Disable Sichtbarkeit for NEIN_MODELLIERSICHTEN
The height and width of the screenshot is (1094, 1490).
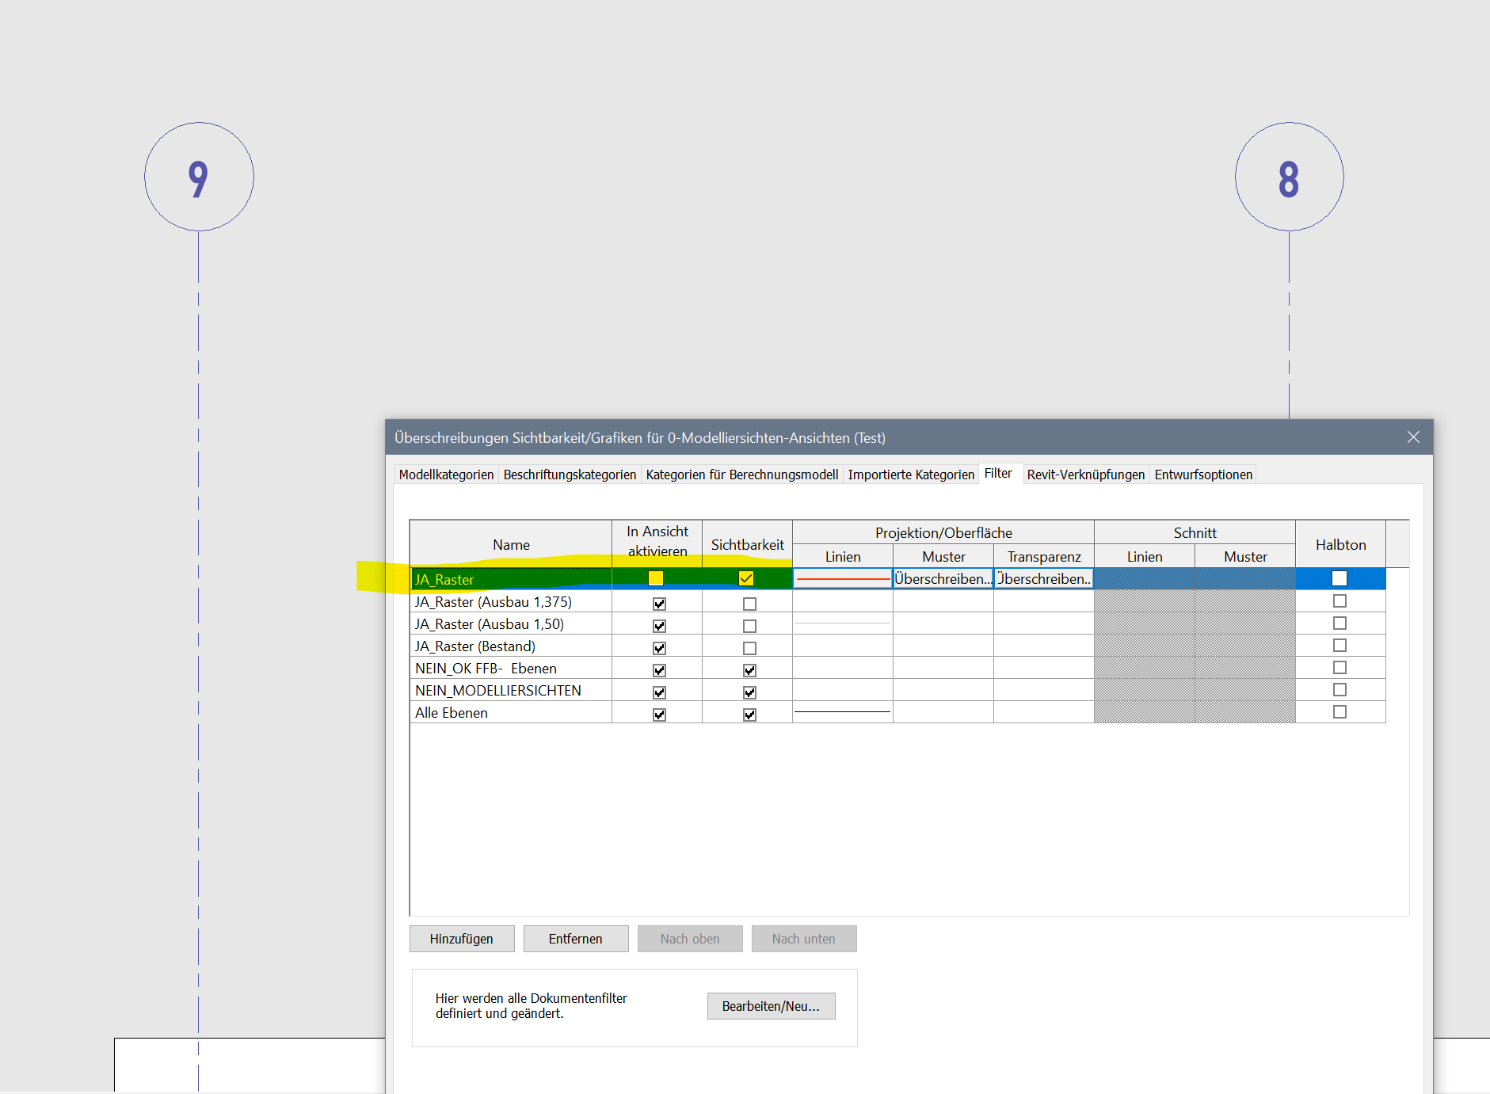point(749,692)
